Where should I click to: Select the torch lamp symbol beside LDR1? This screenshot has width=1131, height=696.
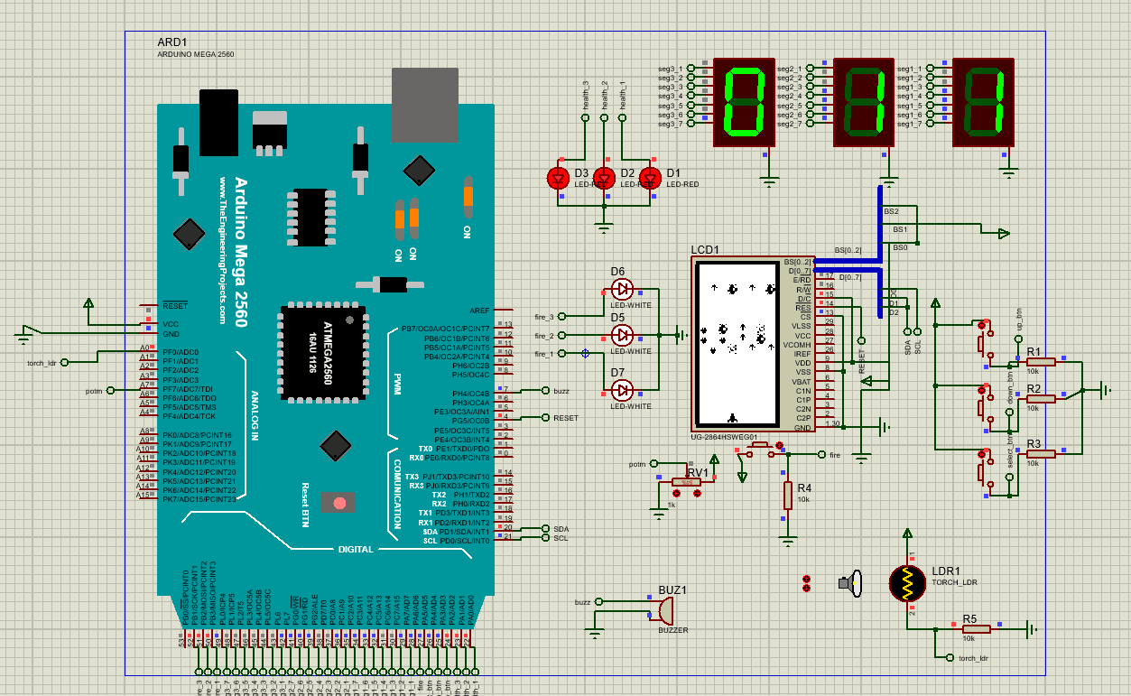coord(851,584)
